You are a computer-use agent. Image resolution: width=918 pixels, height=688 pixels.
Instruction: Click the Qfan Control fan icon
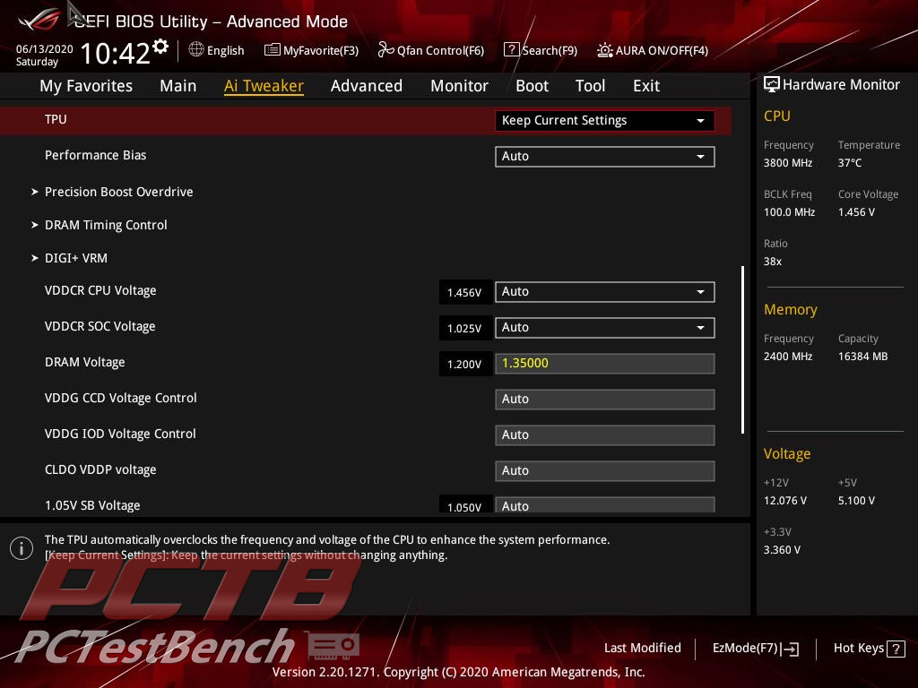[385, 50]
